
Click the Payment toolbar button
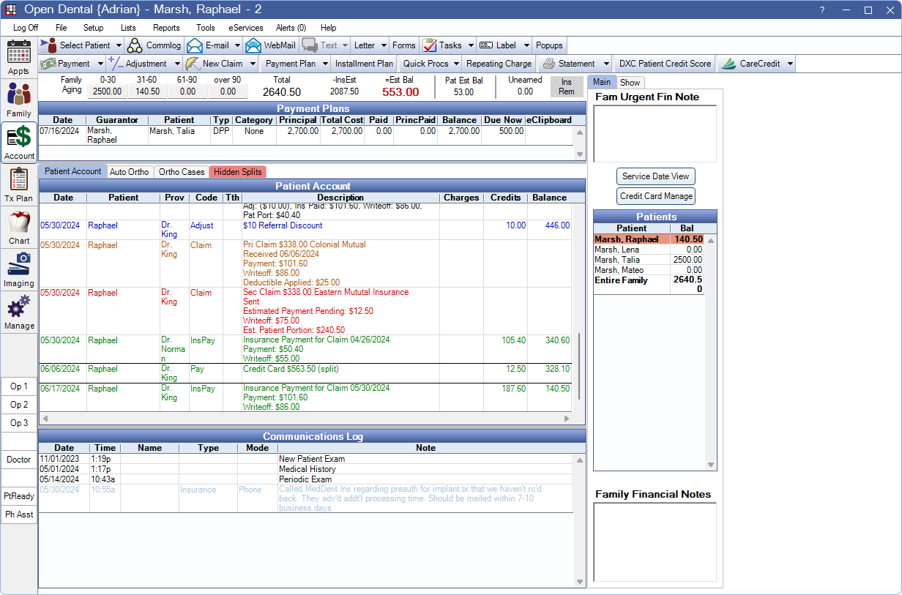tap(67, 64)
